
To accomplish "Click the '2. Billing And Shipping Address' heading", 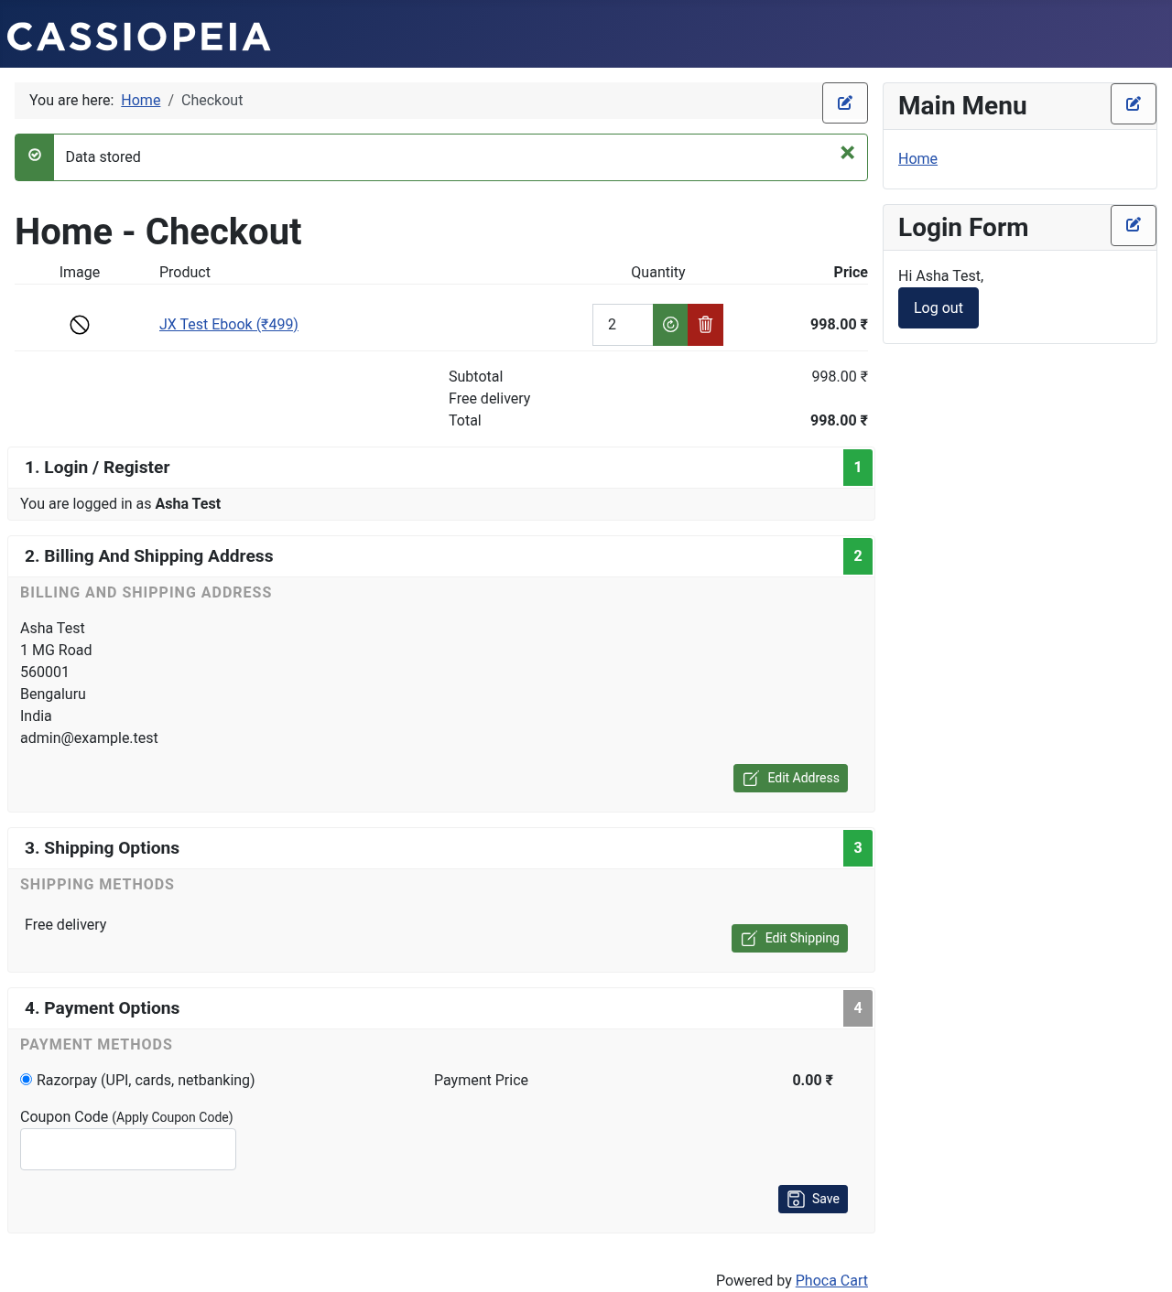I will click(149, 556).
